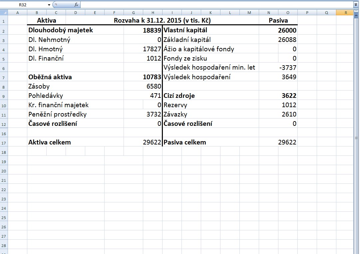Click the Select All corner triangle
The image size is (360, 254).
click(4, 13)
